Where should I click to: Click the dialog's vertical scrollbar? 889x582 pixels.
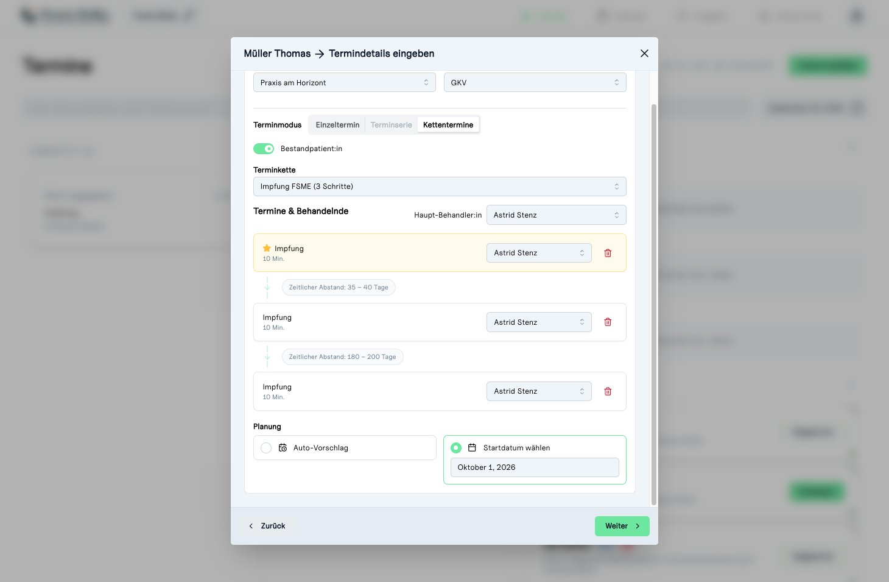pyautogui.click(x=654, y=305)
